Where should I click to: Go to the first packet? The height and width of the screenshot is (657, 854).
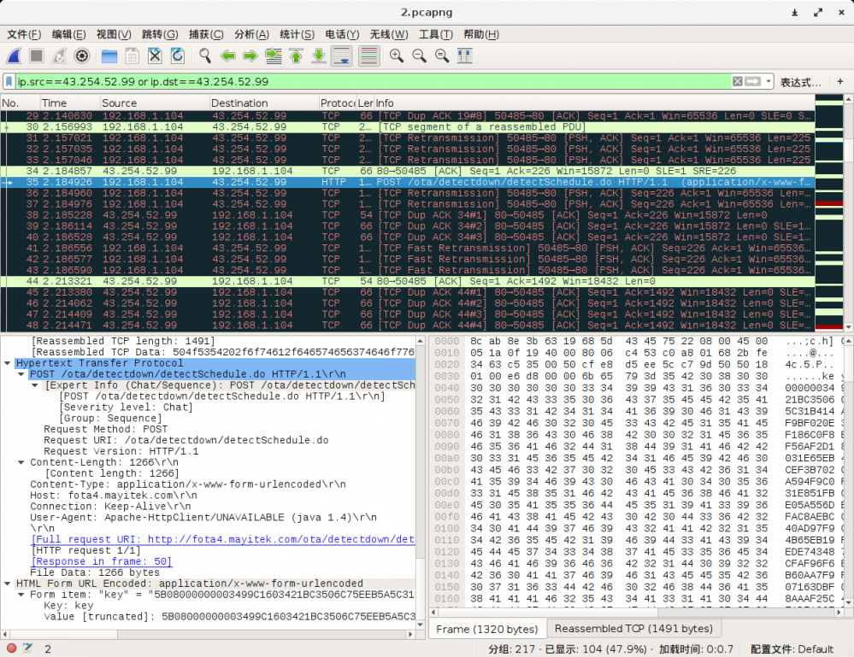[296, 56]
